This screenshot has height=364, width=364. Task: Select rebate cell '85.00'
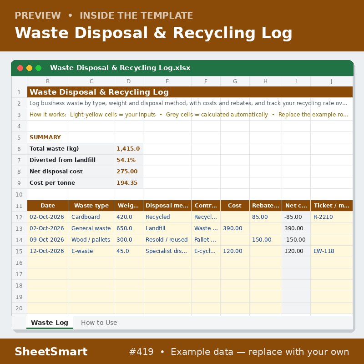266,217
